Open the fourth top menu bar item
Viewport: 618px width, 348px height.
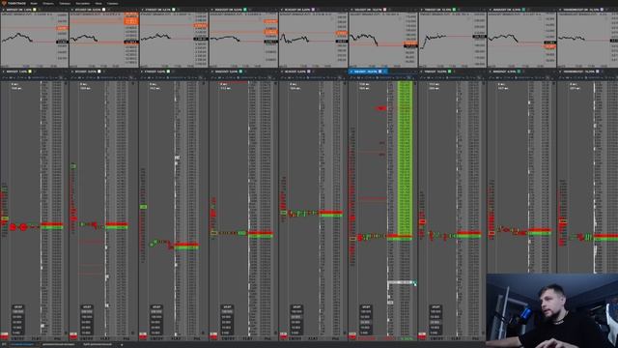click(83, 3)
